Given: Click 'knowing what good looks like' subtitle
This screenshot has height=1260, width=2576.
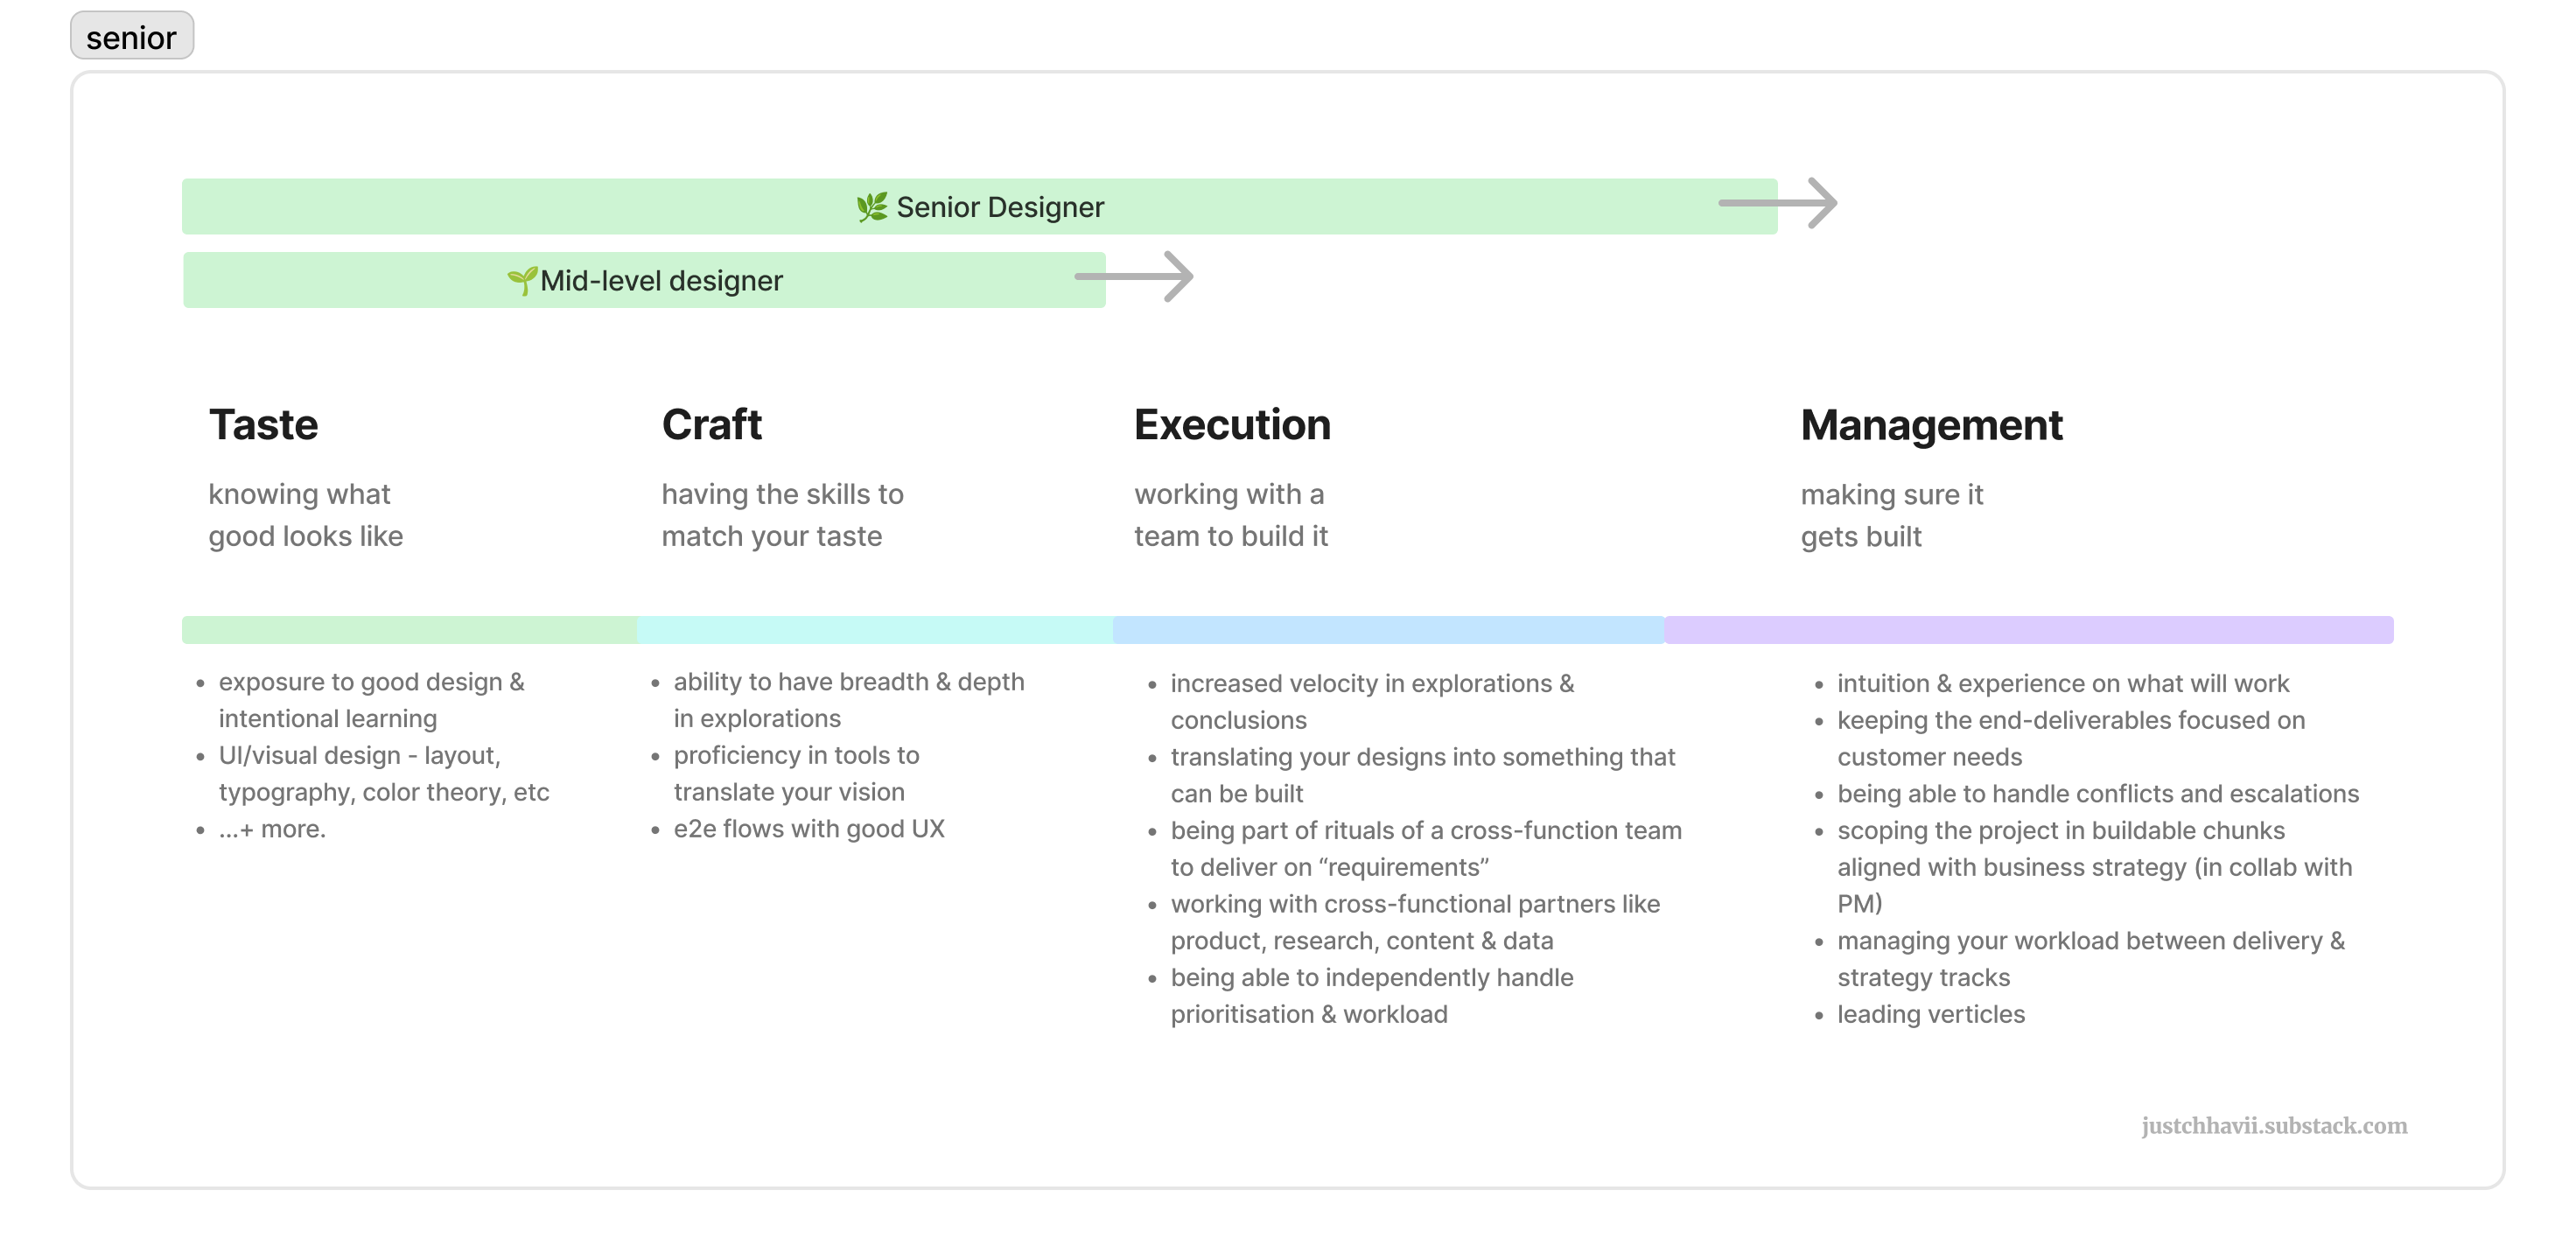Looking at the screenshot, I should point(305,515).
